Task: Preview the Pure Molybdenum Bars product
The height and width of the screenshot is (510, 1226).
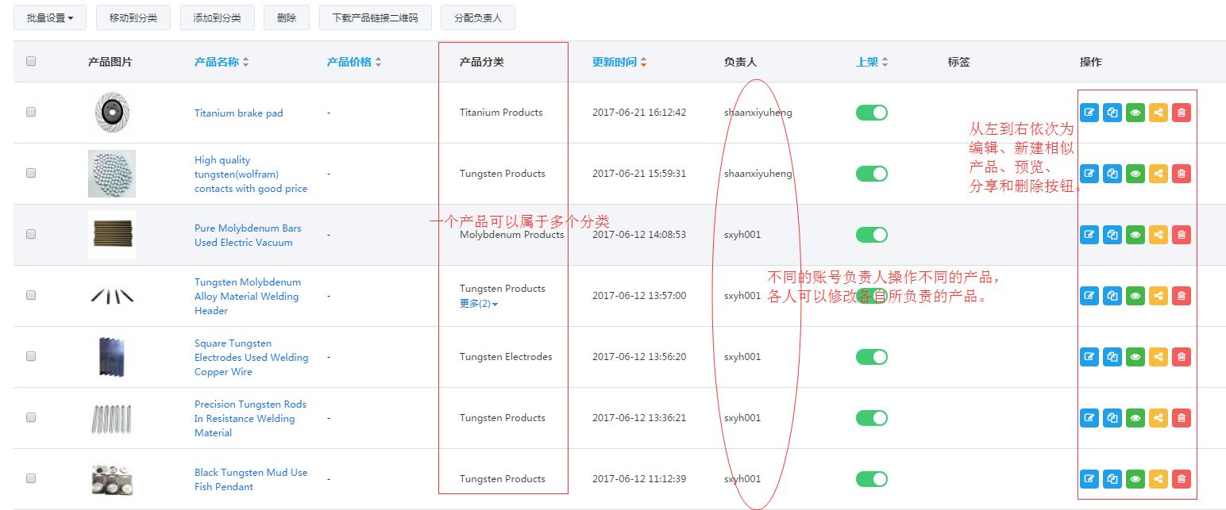Action: tap(1135, 234)
